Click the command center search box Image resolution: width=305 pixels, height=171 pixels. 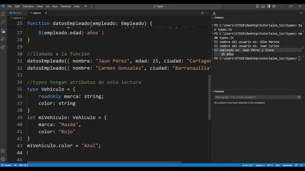tap(158, 6)
